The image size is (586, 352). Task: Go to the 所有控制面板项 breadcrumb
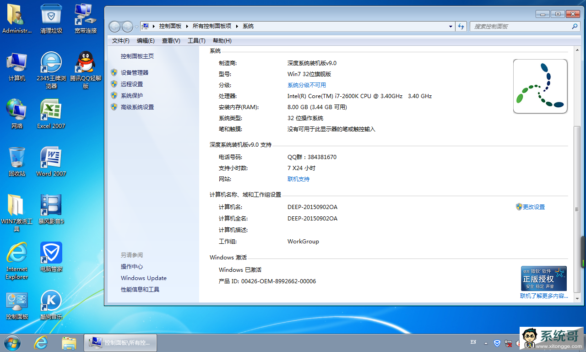click(212, 26)
